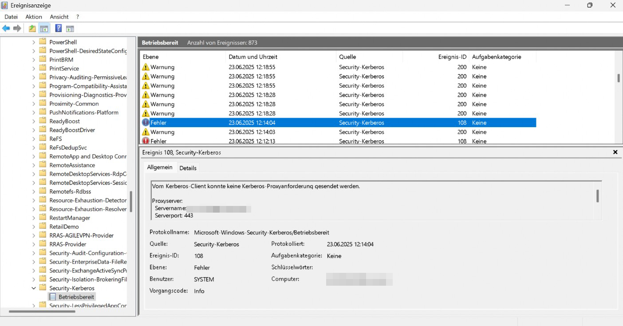Close the event details preview pane
Screen dimensions: 623x326
pyautogui.click(x=615, y=152)
